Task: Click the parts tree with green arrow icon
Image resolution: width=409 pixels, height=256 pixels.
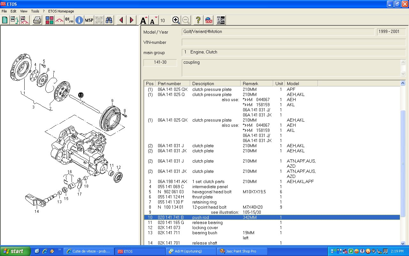Action: [14, 20]
